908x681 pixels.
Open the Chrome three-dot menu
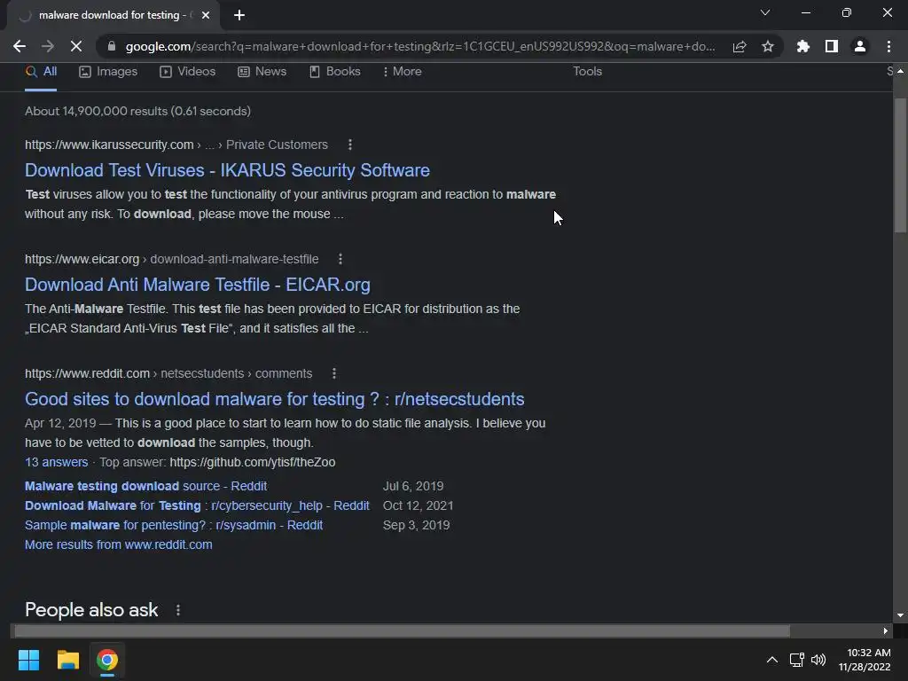pyautogui.click(x=888, y=46)
